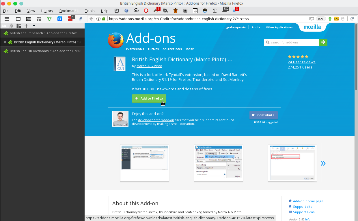Open the blue lines icon with badge 3
Image resolution: width=358 pixels, height=221 pixels.
coord(235,10)
